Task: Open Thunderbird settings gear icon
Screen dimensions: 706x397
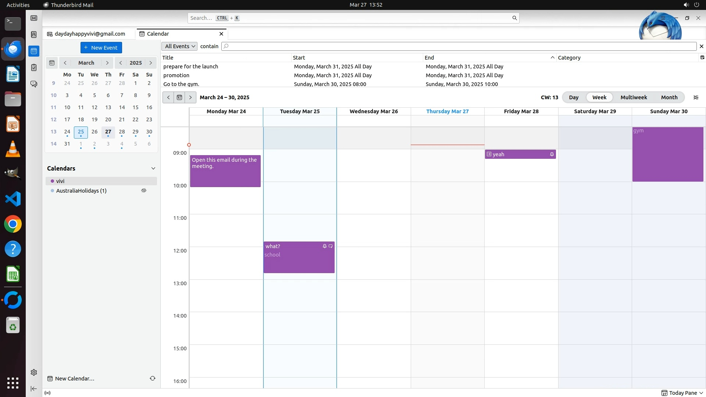Action: pos(34,372)
